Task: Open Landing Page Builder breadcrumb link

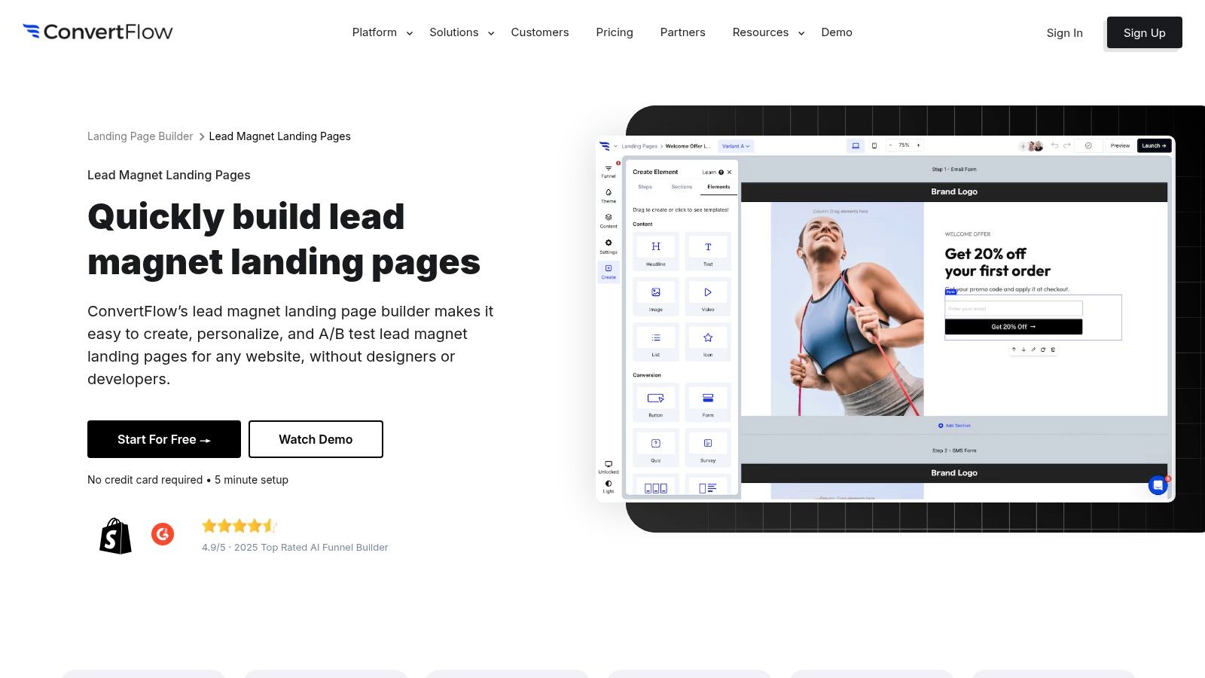Action: [140, 136]
